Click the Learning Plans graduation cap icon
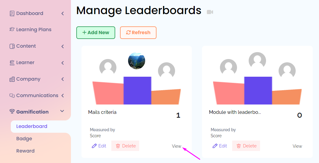Image resolution: width=319 pixels, height=163 pixels. click(x=12, y=30)
